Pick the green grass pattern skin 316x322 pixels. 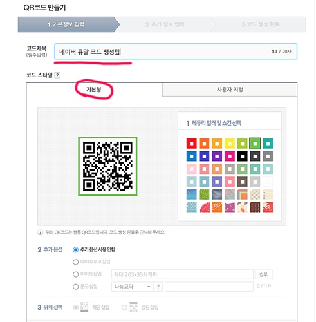[204, 194]
